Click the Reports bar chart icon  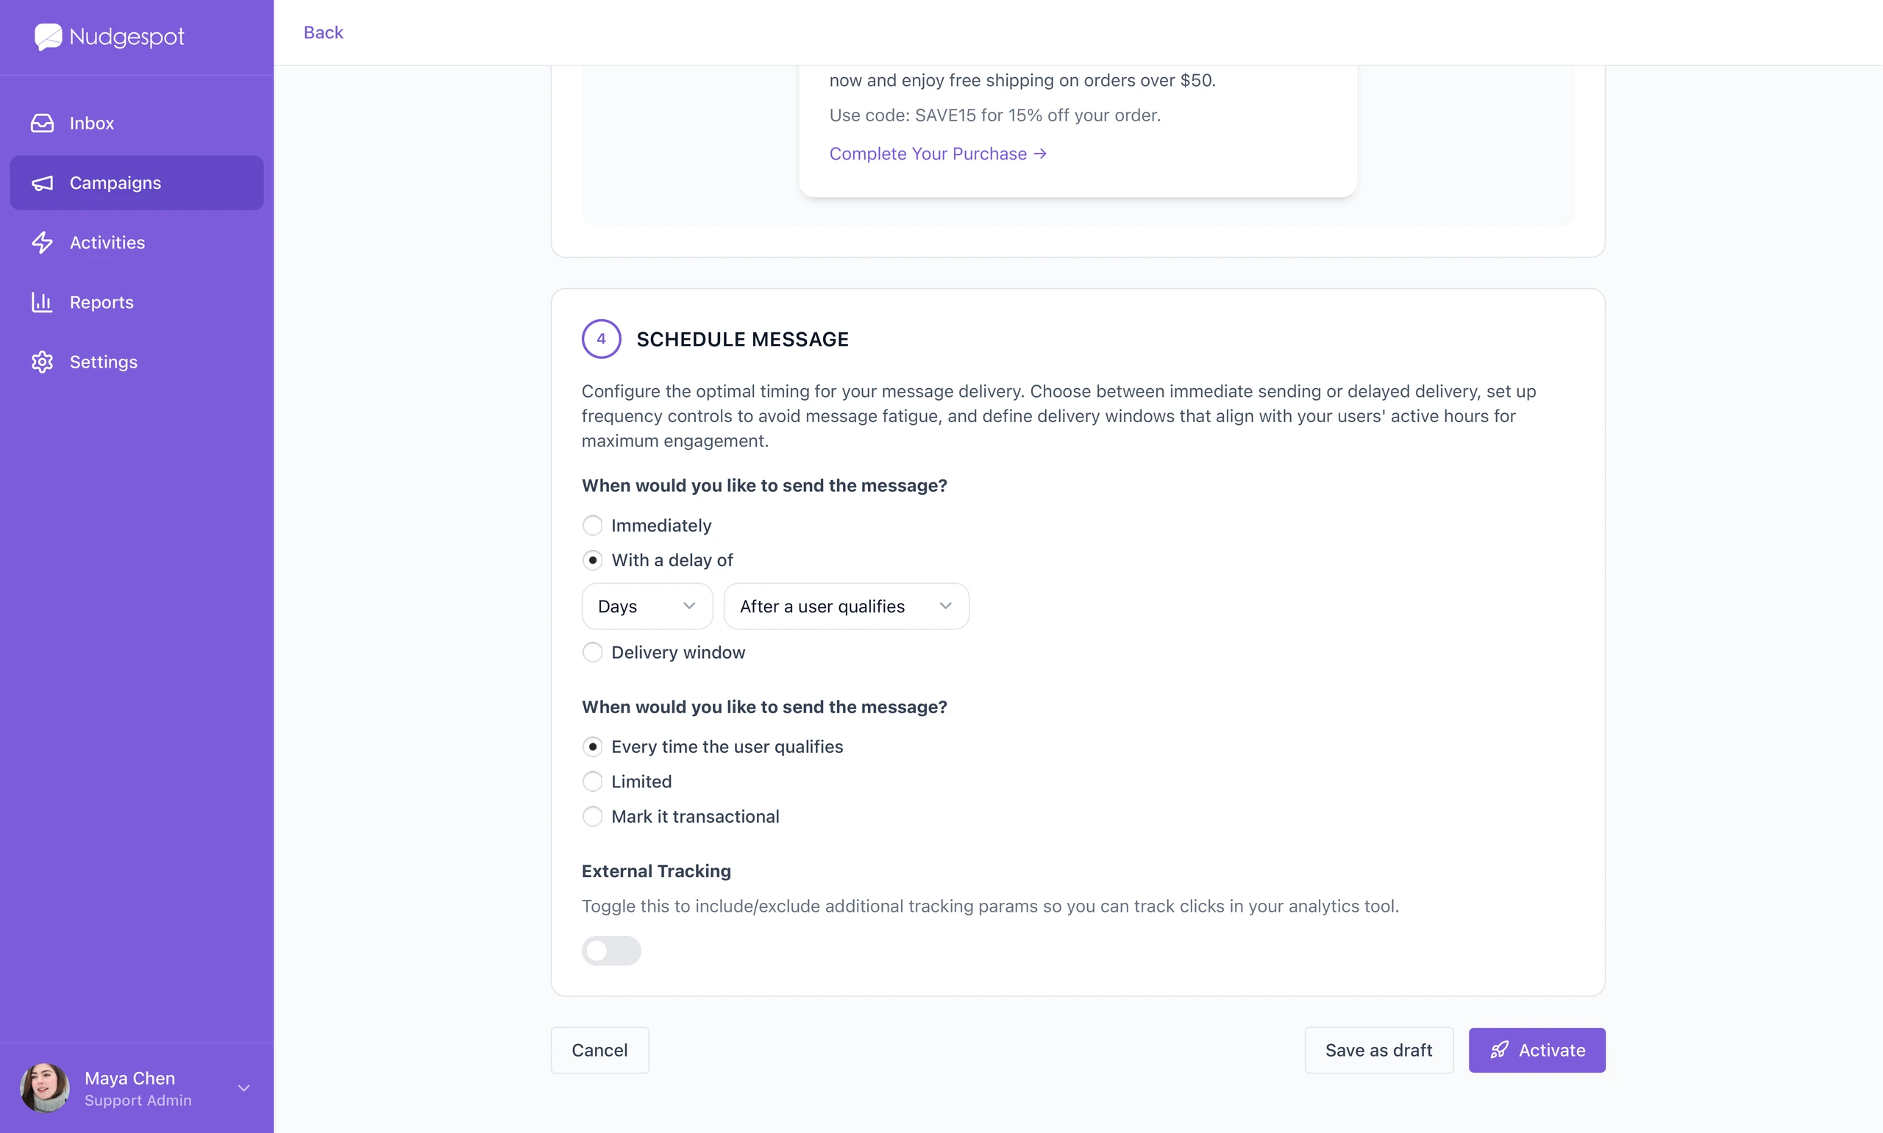click(42, 302)
